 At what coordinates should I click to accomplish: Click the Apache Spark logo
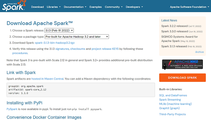click(x=14, y=6)
